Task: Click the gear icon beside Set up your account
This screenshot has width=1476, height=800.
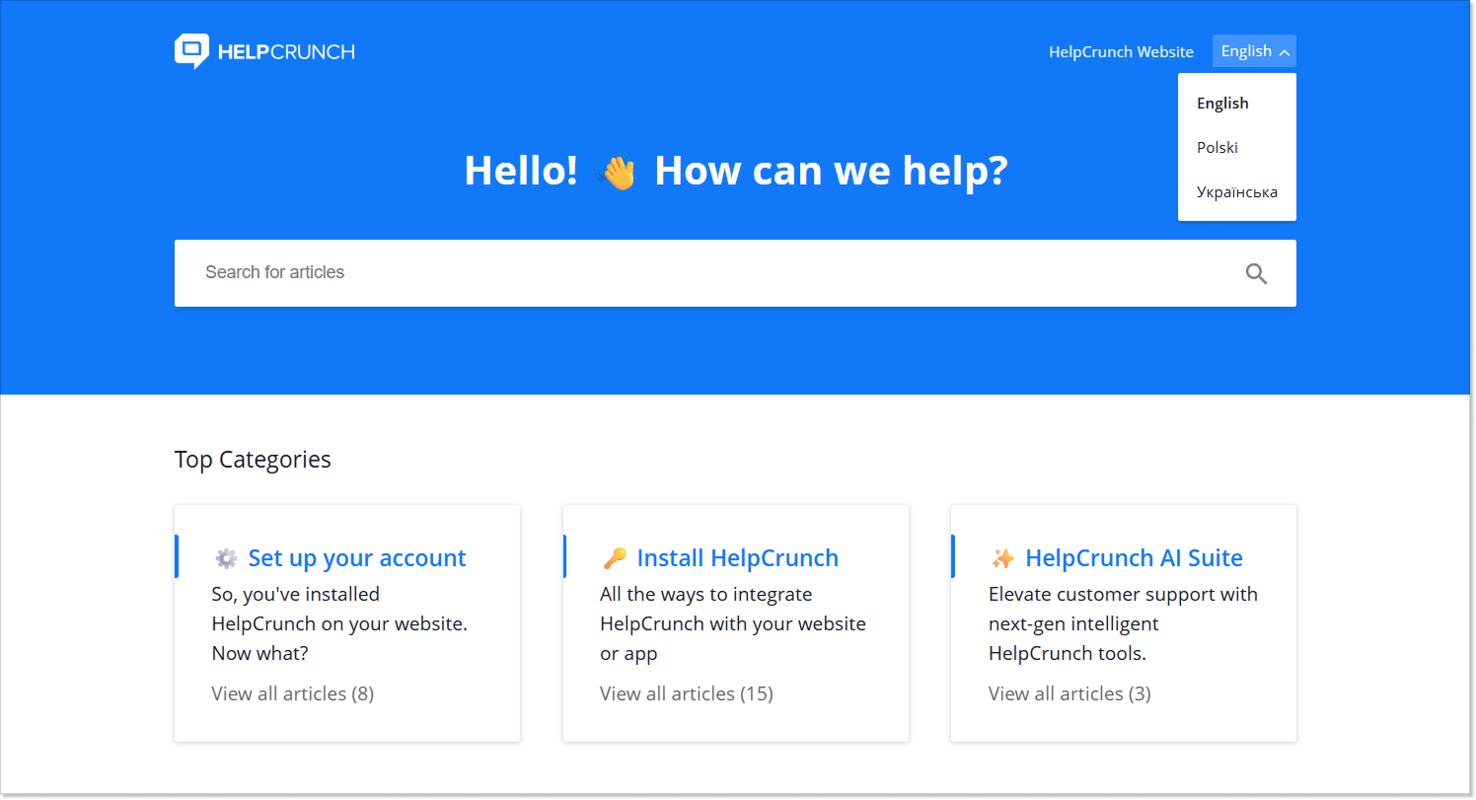Action: 225,557
